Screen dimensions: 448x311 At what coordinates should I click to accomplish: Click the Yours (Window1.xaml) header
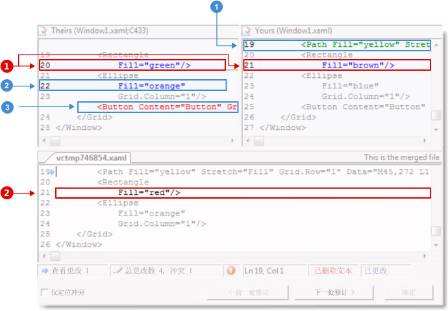(293, 31)
